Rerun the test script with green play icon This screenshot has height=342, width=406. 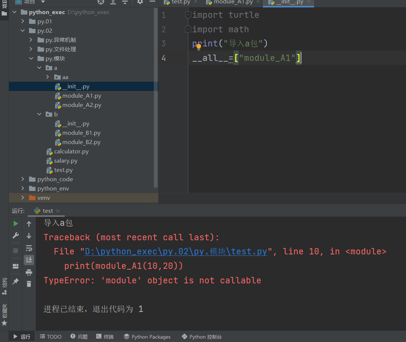click(16, 224)
